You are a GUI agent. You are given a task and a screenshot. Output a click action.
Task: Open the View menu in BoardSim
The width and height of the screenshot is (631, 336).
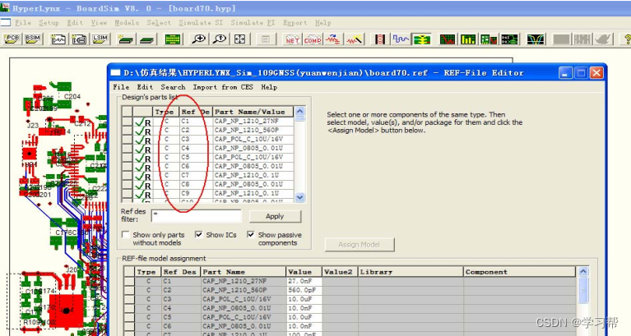99,22
